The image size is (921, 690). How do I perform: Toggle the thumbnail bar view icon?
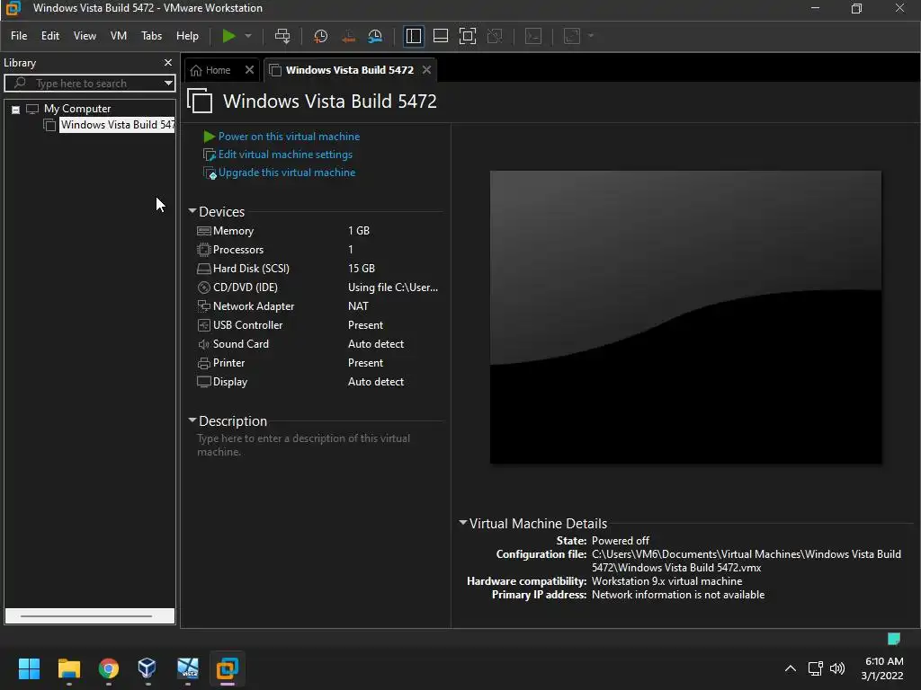[441, 36]
